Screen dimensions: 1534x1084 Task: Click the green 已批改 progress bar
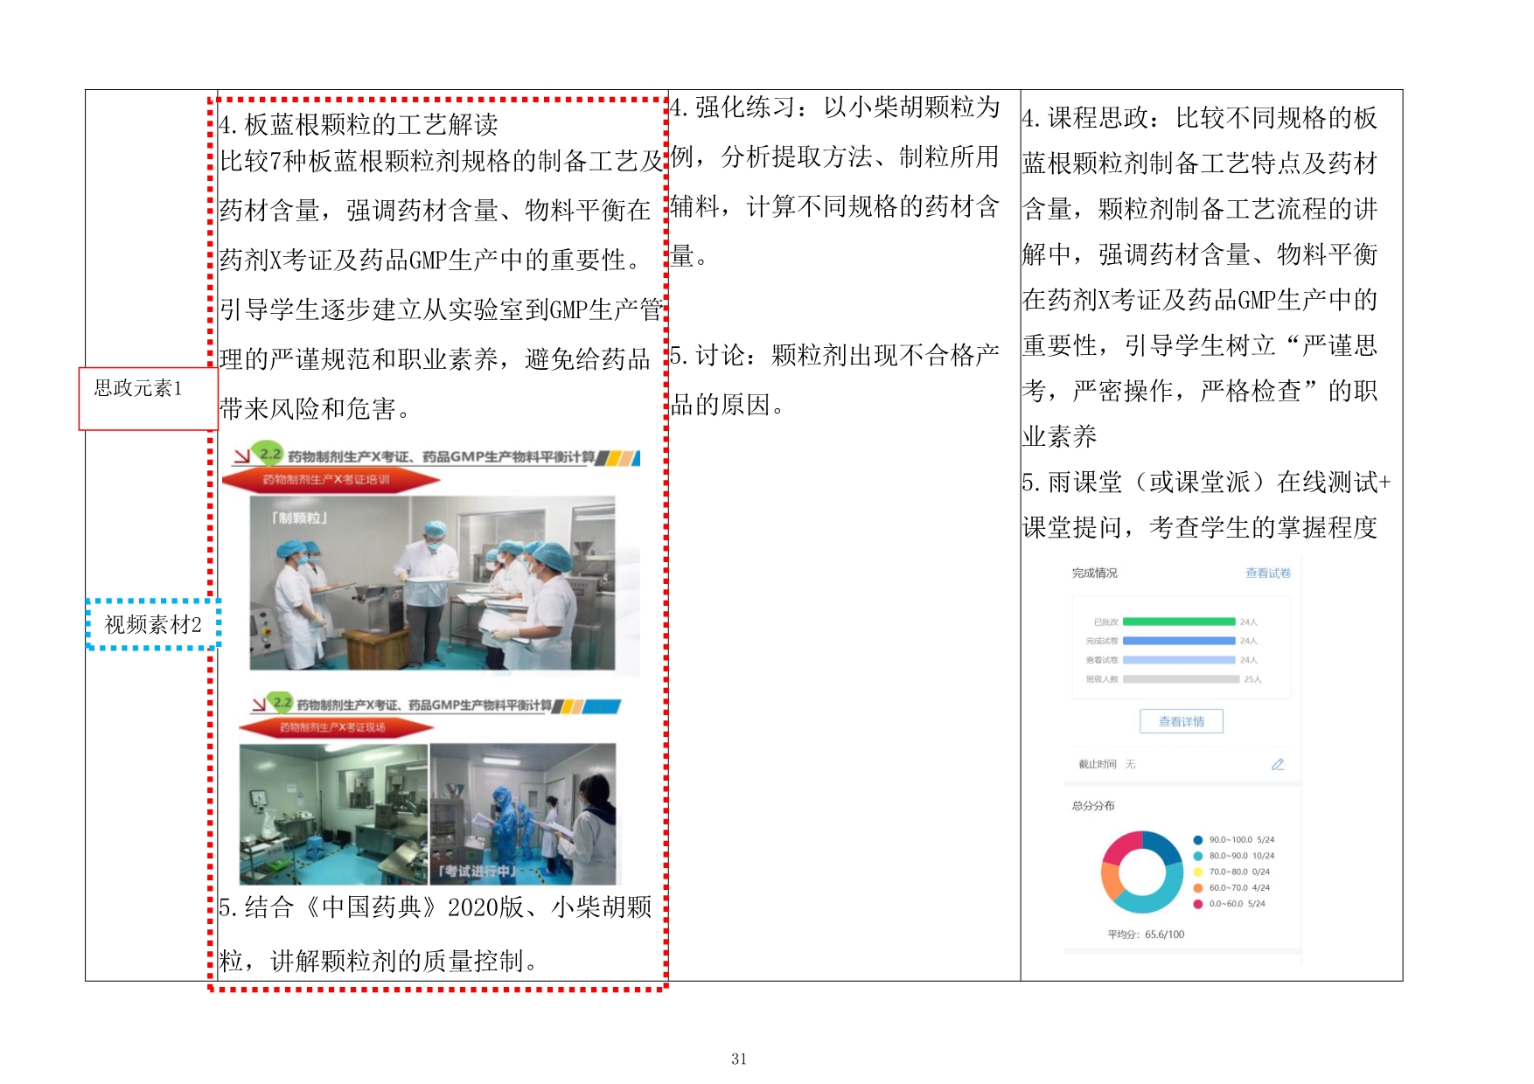(1178, 622)
